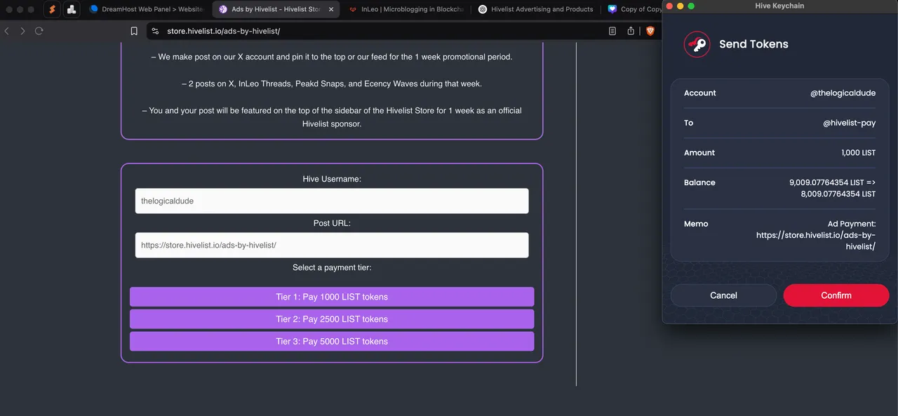898x416 pixels.
Task: Switch to InLeo Microblogging tab
Action: [406, 10]
